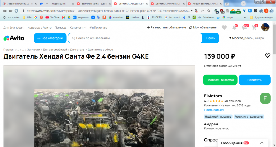Open the Avito shopping cart
276x147 pixels.
254,27
